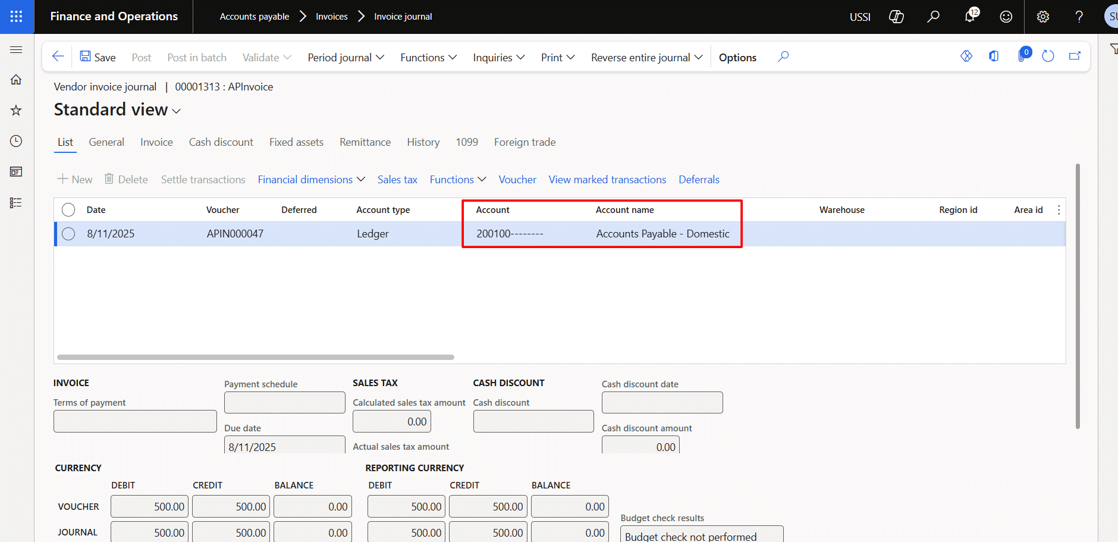Switch to the Fixed assets tab
The height and width of the screenshot is (542, 1118).
[x=296, y=142]
